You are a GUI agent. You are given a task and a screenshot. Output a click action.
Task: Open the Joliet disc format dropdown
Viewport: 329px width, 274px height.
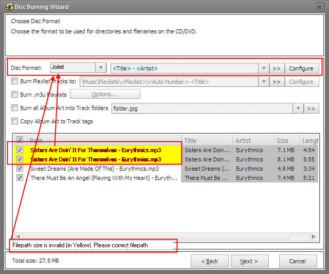(x=101, y=68)
